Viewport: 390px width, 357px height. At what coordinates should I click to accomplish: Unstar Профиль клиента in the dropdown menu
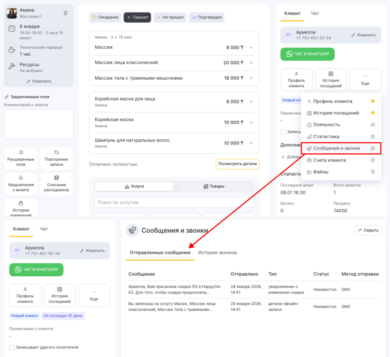click(x=373, y=101)
